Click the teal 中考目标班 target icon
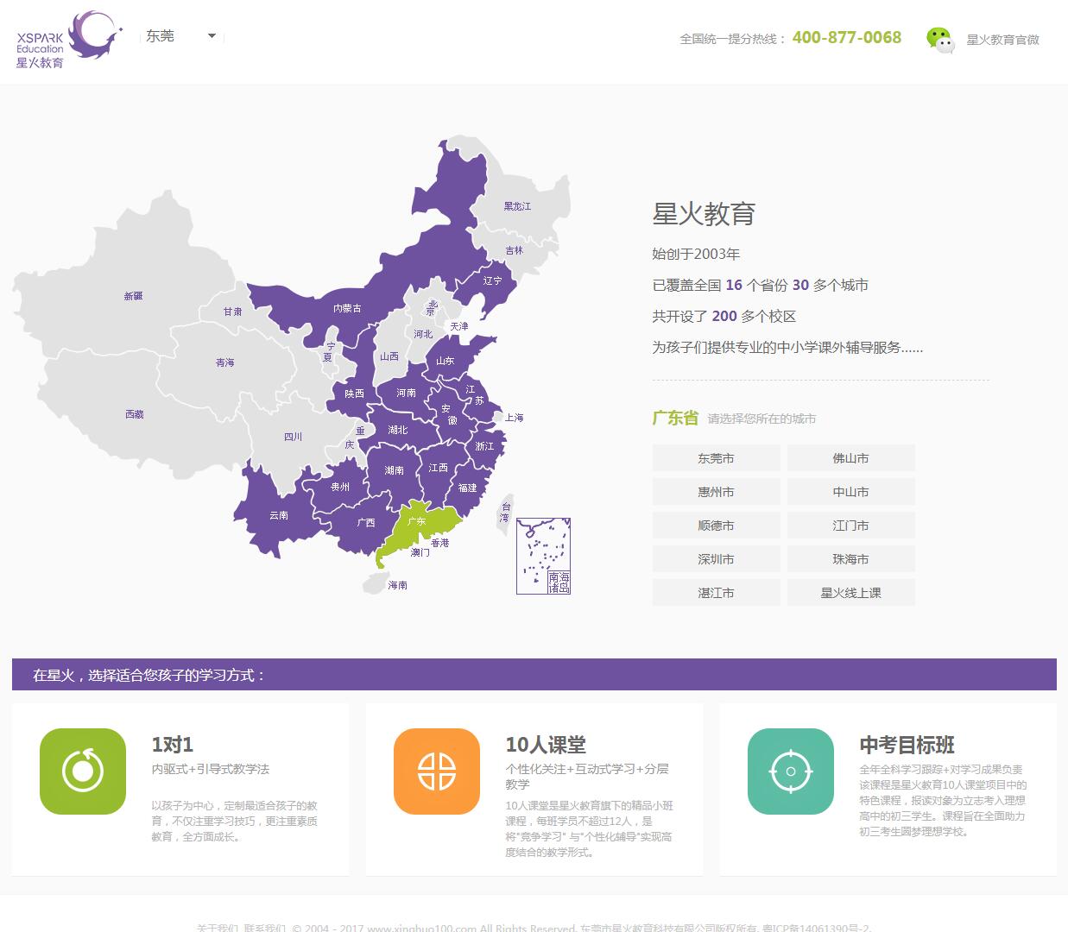Viewport: 1068px width, 932px height. click(791, 771)
